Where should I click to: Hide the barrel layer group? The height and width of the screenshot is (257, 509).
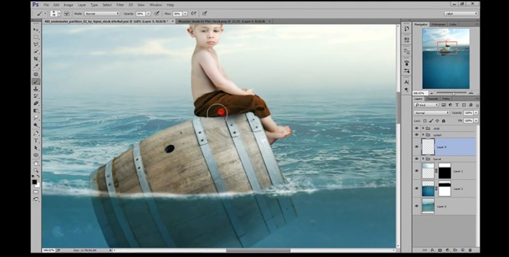pyautogui.click(x=417, y=159)
